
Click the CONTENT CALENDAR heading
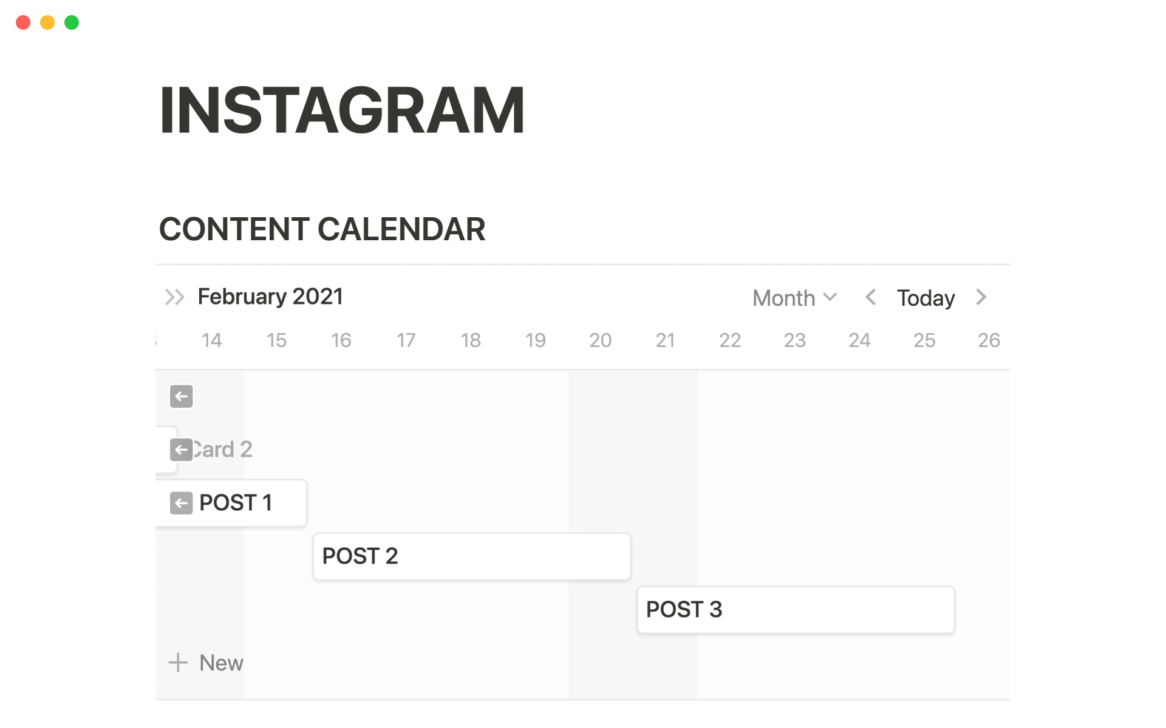(322, 229)
